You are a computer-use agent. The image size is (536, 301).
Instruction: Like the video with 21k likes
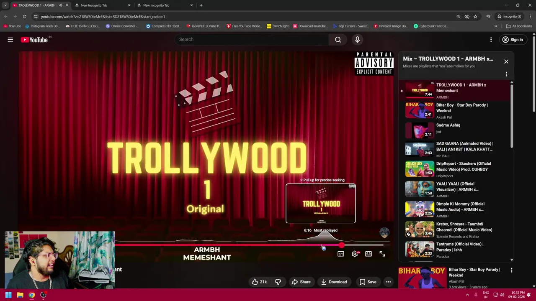[259, 282]
